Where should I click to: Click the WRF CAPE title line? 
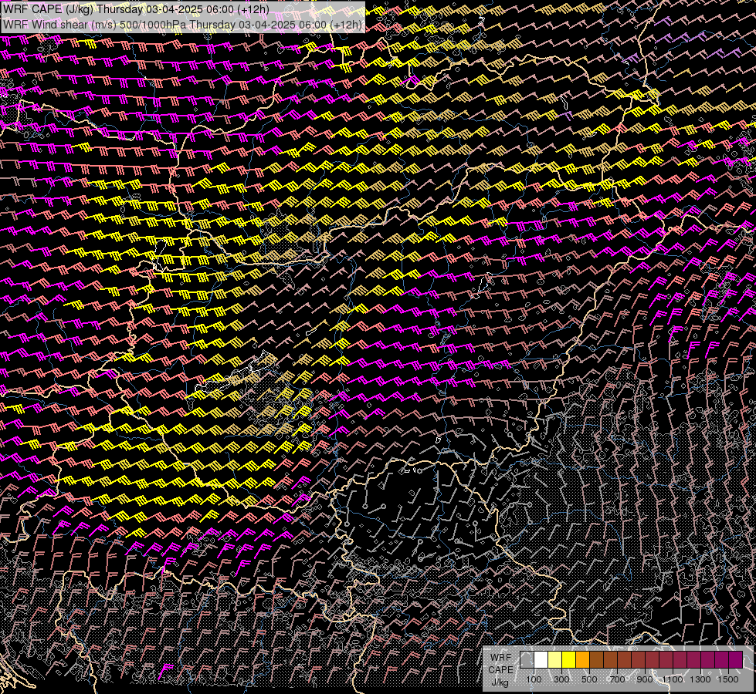136,8
